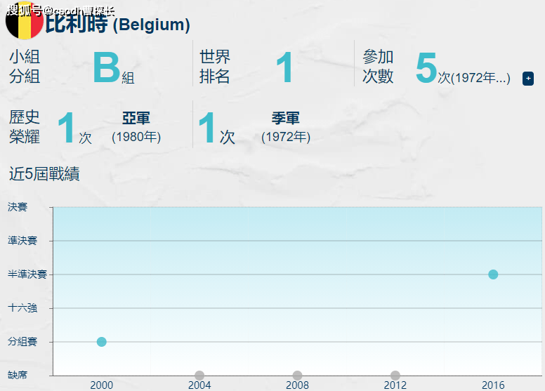Image resolution: width=545 pixels, height=391 pixels.
Task: Click the 近5屆戰績 chart heading
Action: pos(44,173)
